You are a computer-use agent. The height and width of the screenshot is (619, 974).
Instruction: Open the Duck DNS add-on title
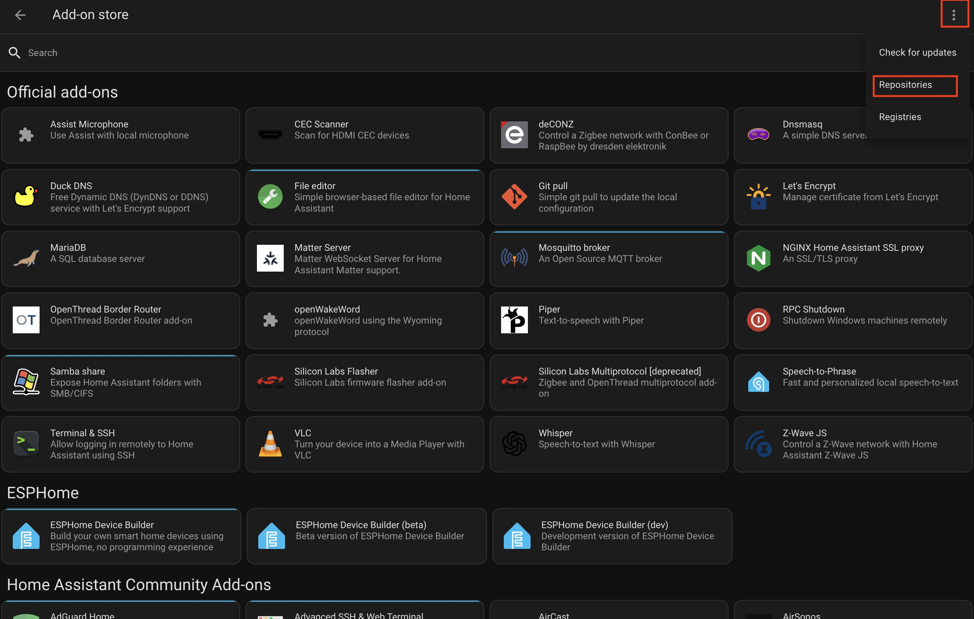click(x=71, y=186)
